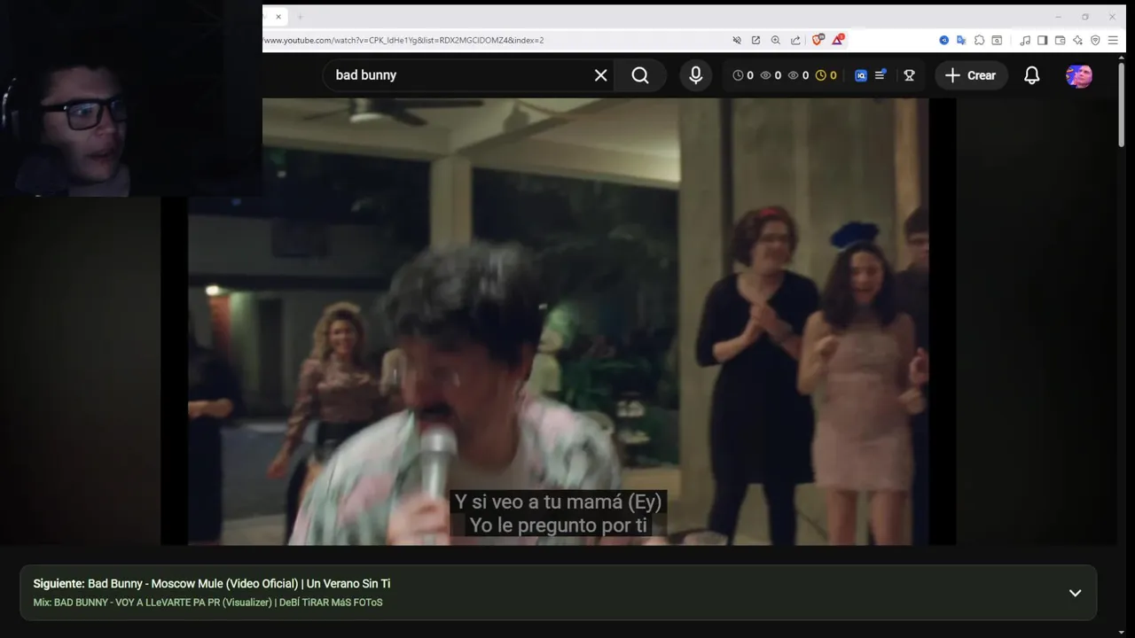Click the search side panel toolbar icon
Screen dimensions: 1135x638
click(997, 40)
